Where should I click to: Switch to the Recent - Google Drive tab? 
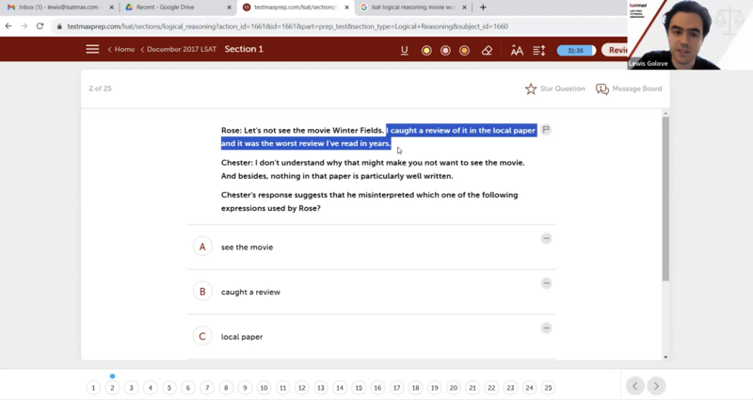(x=171, y=8)
